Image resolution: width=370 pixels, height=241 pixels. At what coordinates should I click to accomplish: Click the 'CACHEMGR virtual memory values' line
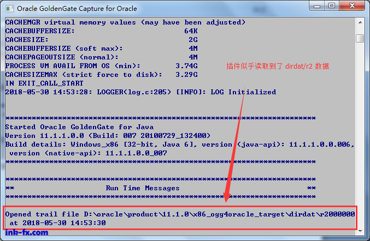pyautogui.click(x=125, y=22)
